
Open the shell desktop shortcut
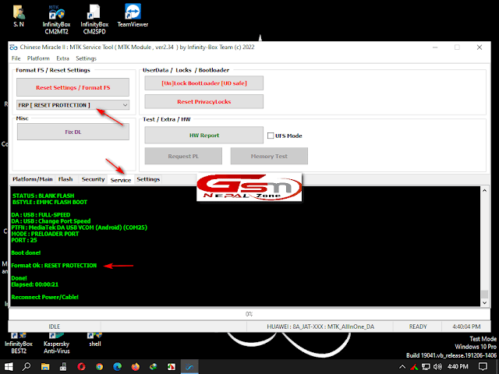(x=95, y=340)
